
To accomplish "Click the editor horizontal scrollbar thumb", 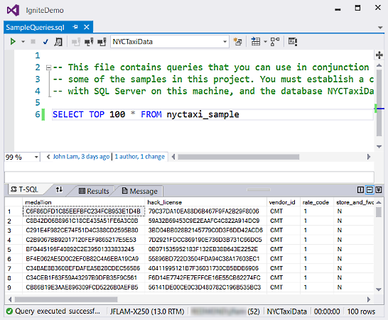I will pyautogui.click(x=238, y=157).
